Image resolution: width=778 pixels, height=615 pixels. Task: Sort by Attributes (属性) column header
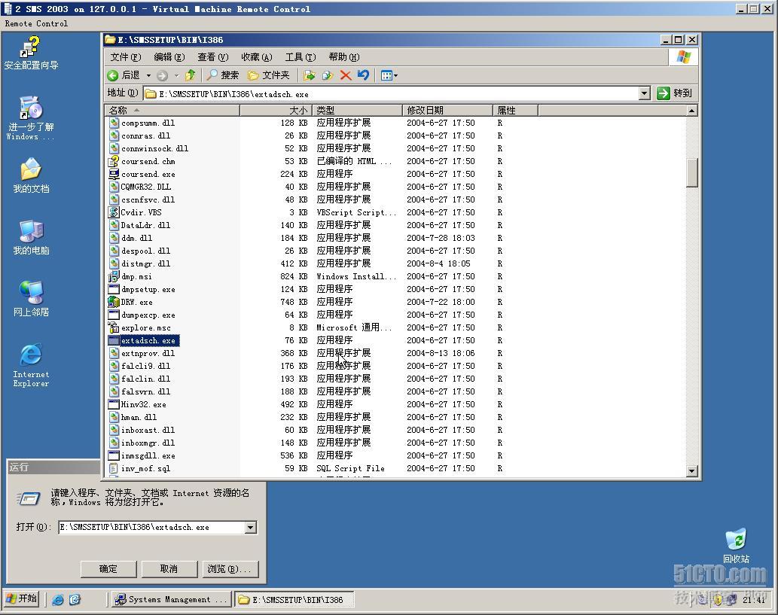(515, 110)
